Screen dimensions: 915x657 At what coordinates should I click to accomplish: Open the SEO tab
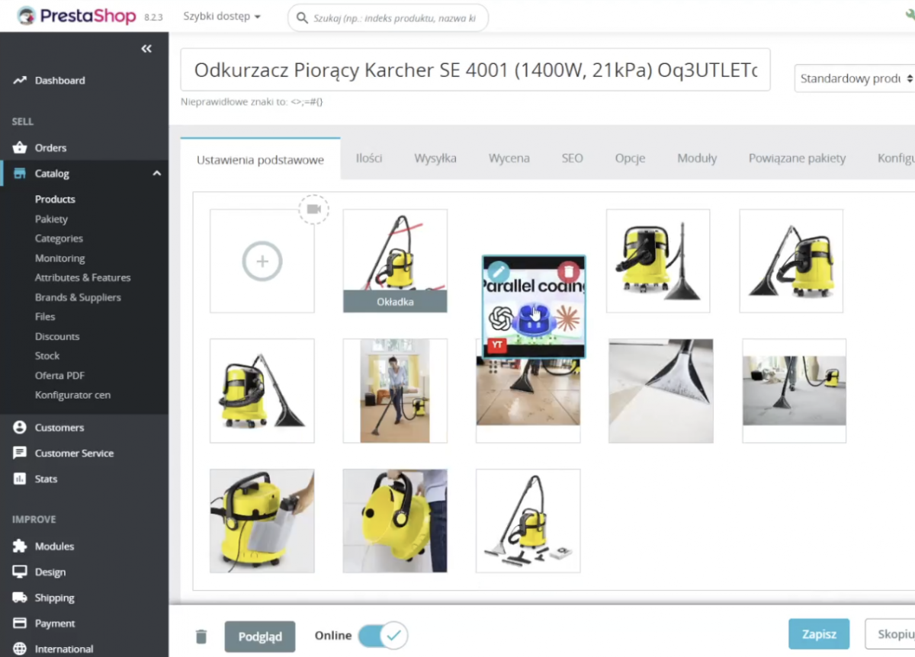(572, 159)
